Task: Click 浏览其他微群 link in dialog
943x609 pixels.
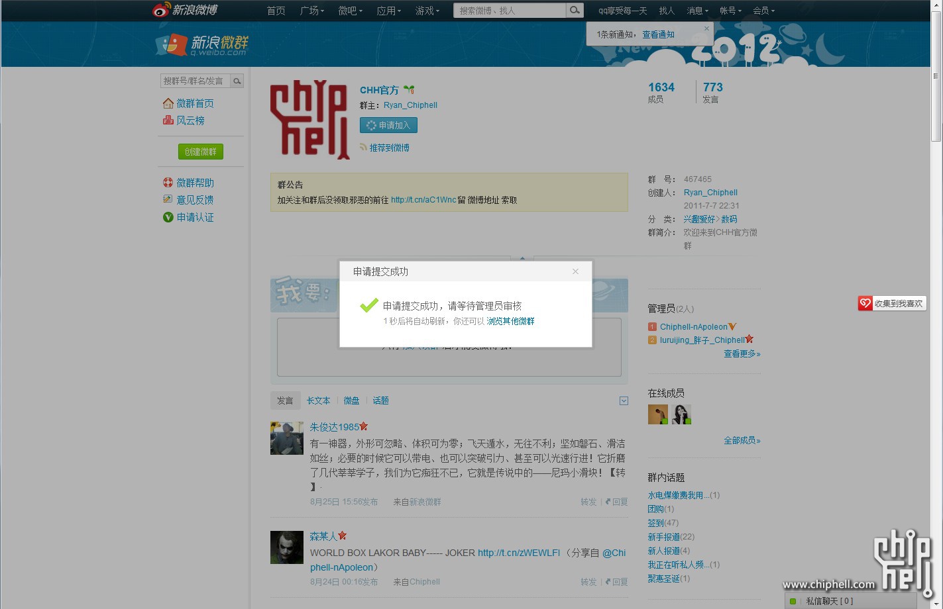Action: (x=510, y=321)
